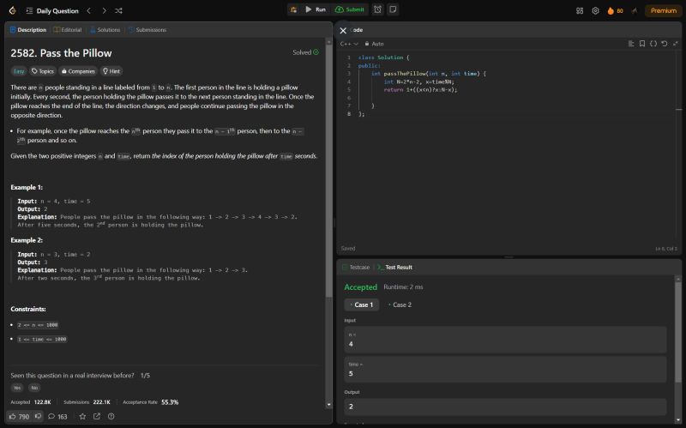Add problem to favorites star icon
The width and height of the screenshot is (686, 428).
point(82,417)
